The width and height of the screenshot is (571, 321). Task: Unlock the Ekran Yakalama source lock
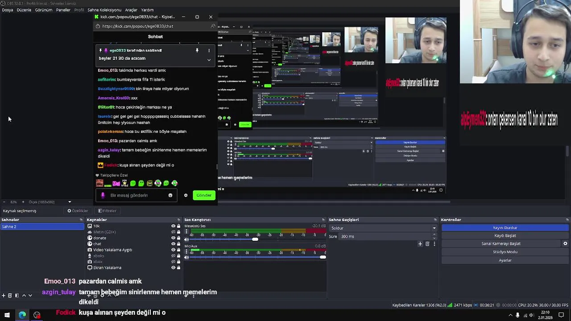179,267
